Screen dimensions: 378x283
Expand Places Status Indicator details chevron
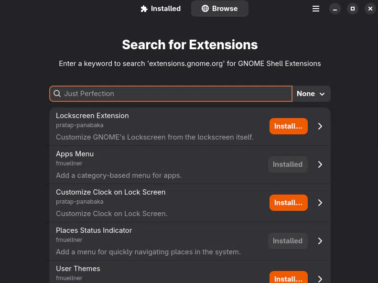coord(320,241)
